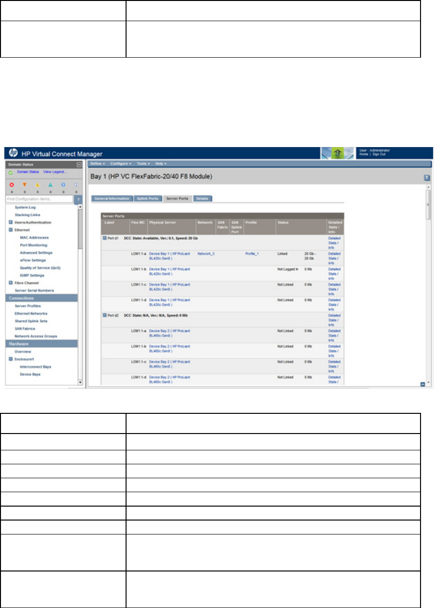Collapse the Ethernet tree node
This screenshot has width=434, height=608.
point(11,230)
